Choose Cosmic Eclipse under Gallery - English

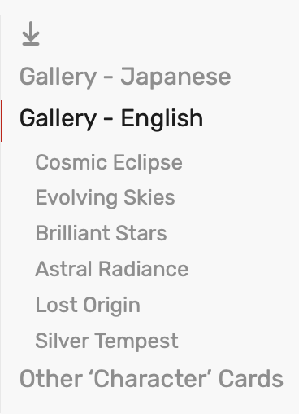point(109,163)
